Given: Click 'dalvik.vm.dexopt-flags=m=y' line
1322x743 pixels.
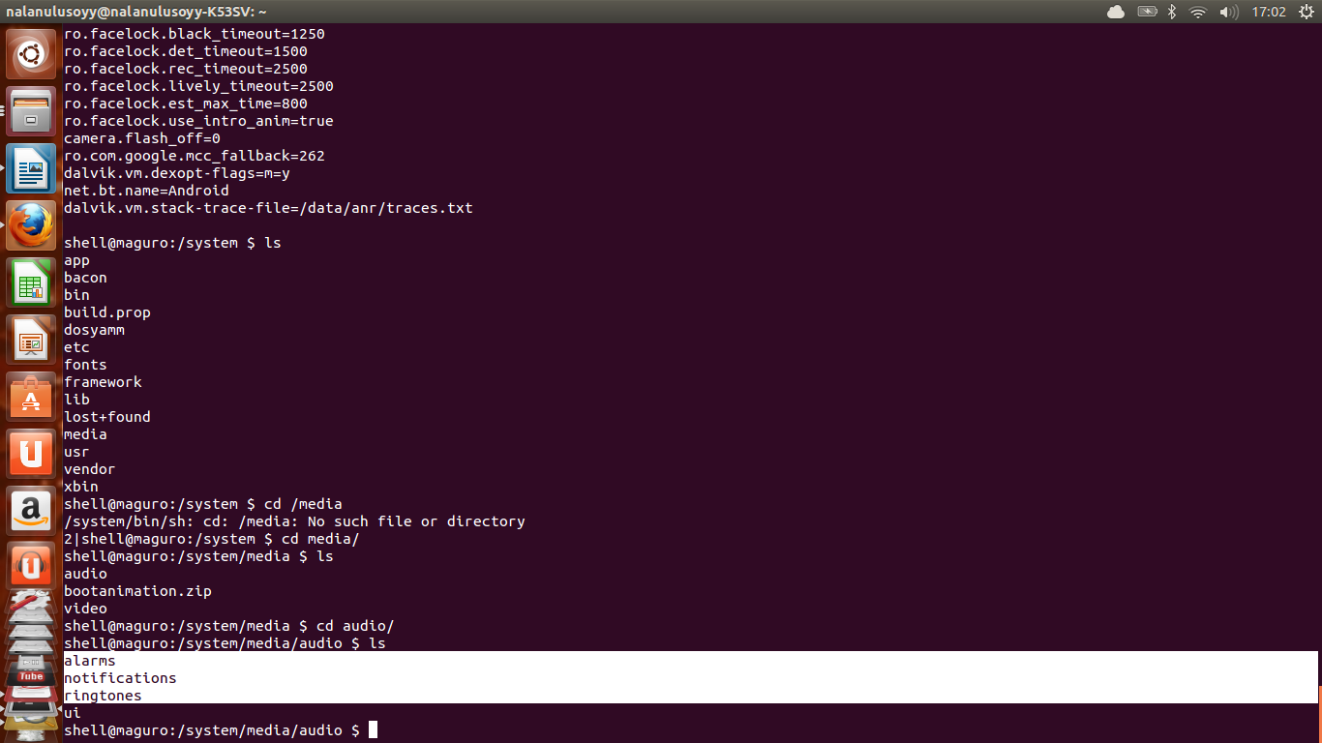Looking at the screenshot, I should [x=177, y=173].
